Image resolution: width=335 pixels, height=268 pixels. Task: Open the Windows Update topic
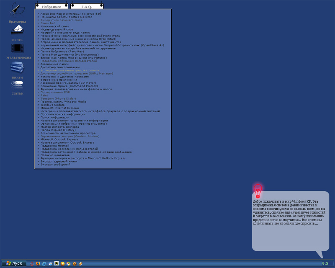pos(53,105)
